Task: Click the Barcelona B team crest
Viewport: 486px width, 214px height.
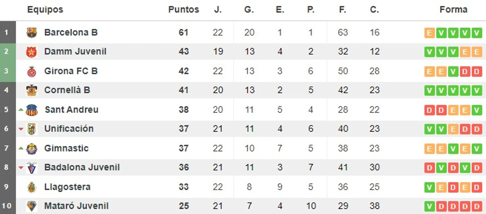Action: (x=32, y=32)
